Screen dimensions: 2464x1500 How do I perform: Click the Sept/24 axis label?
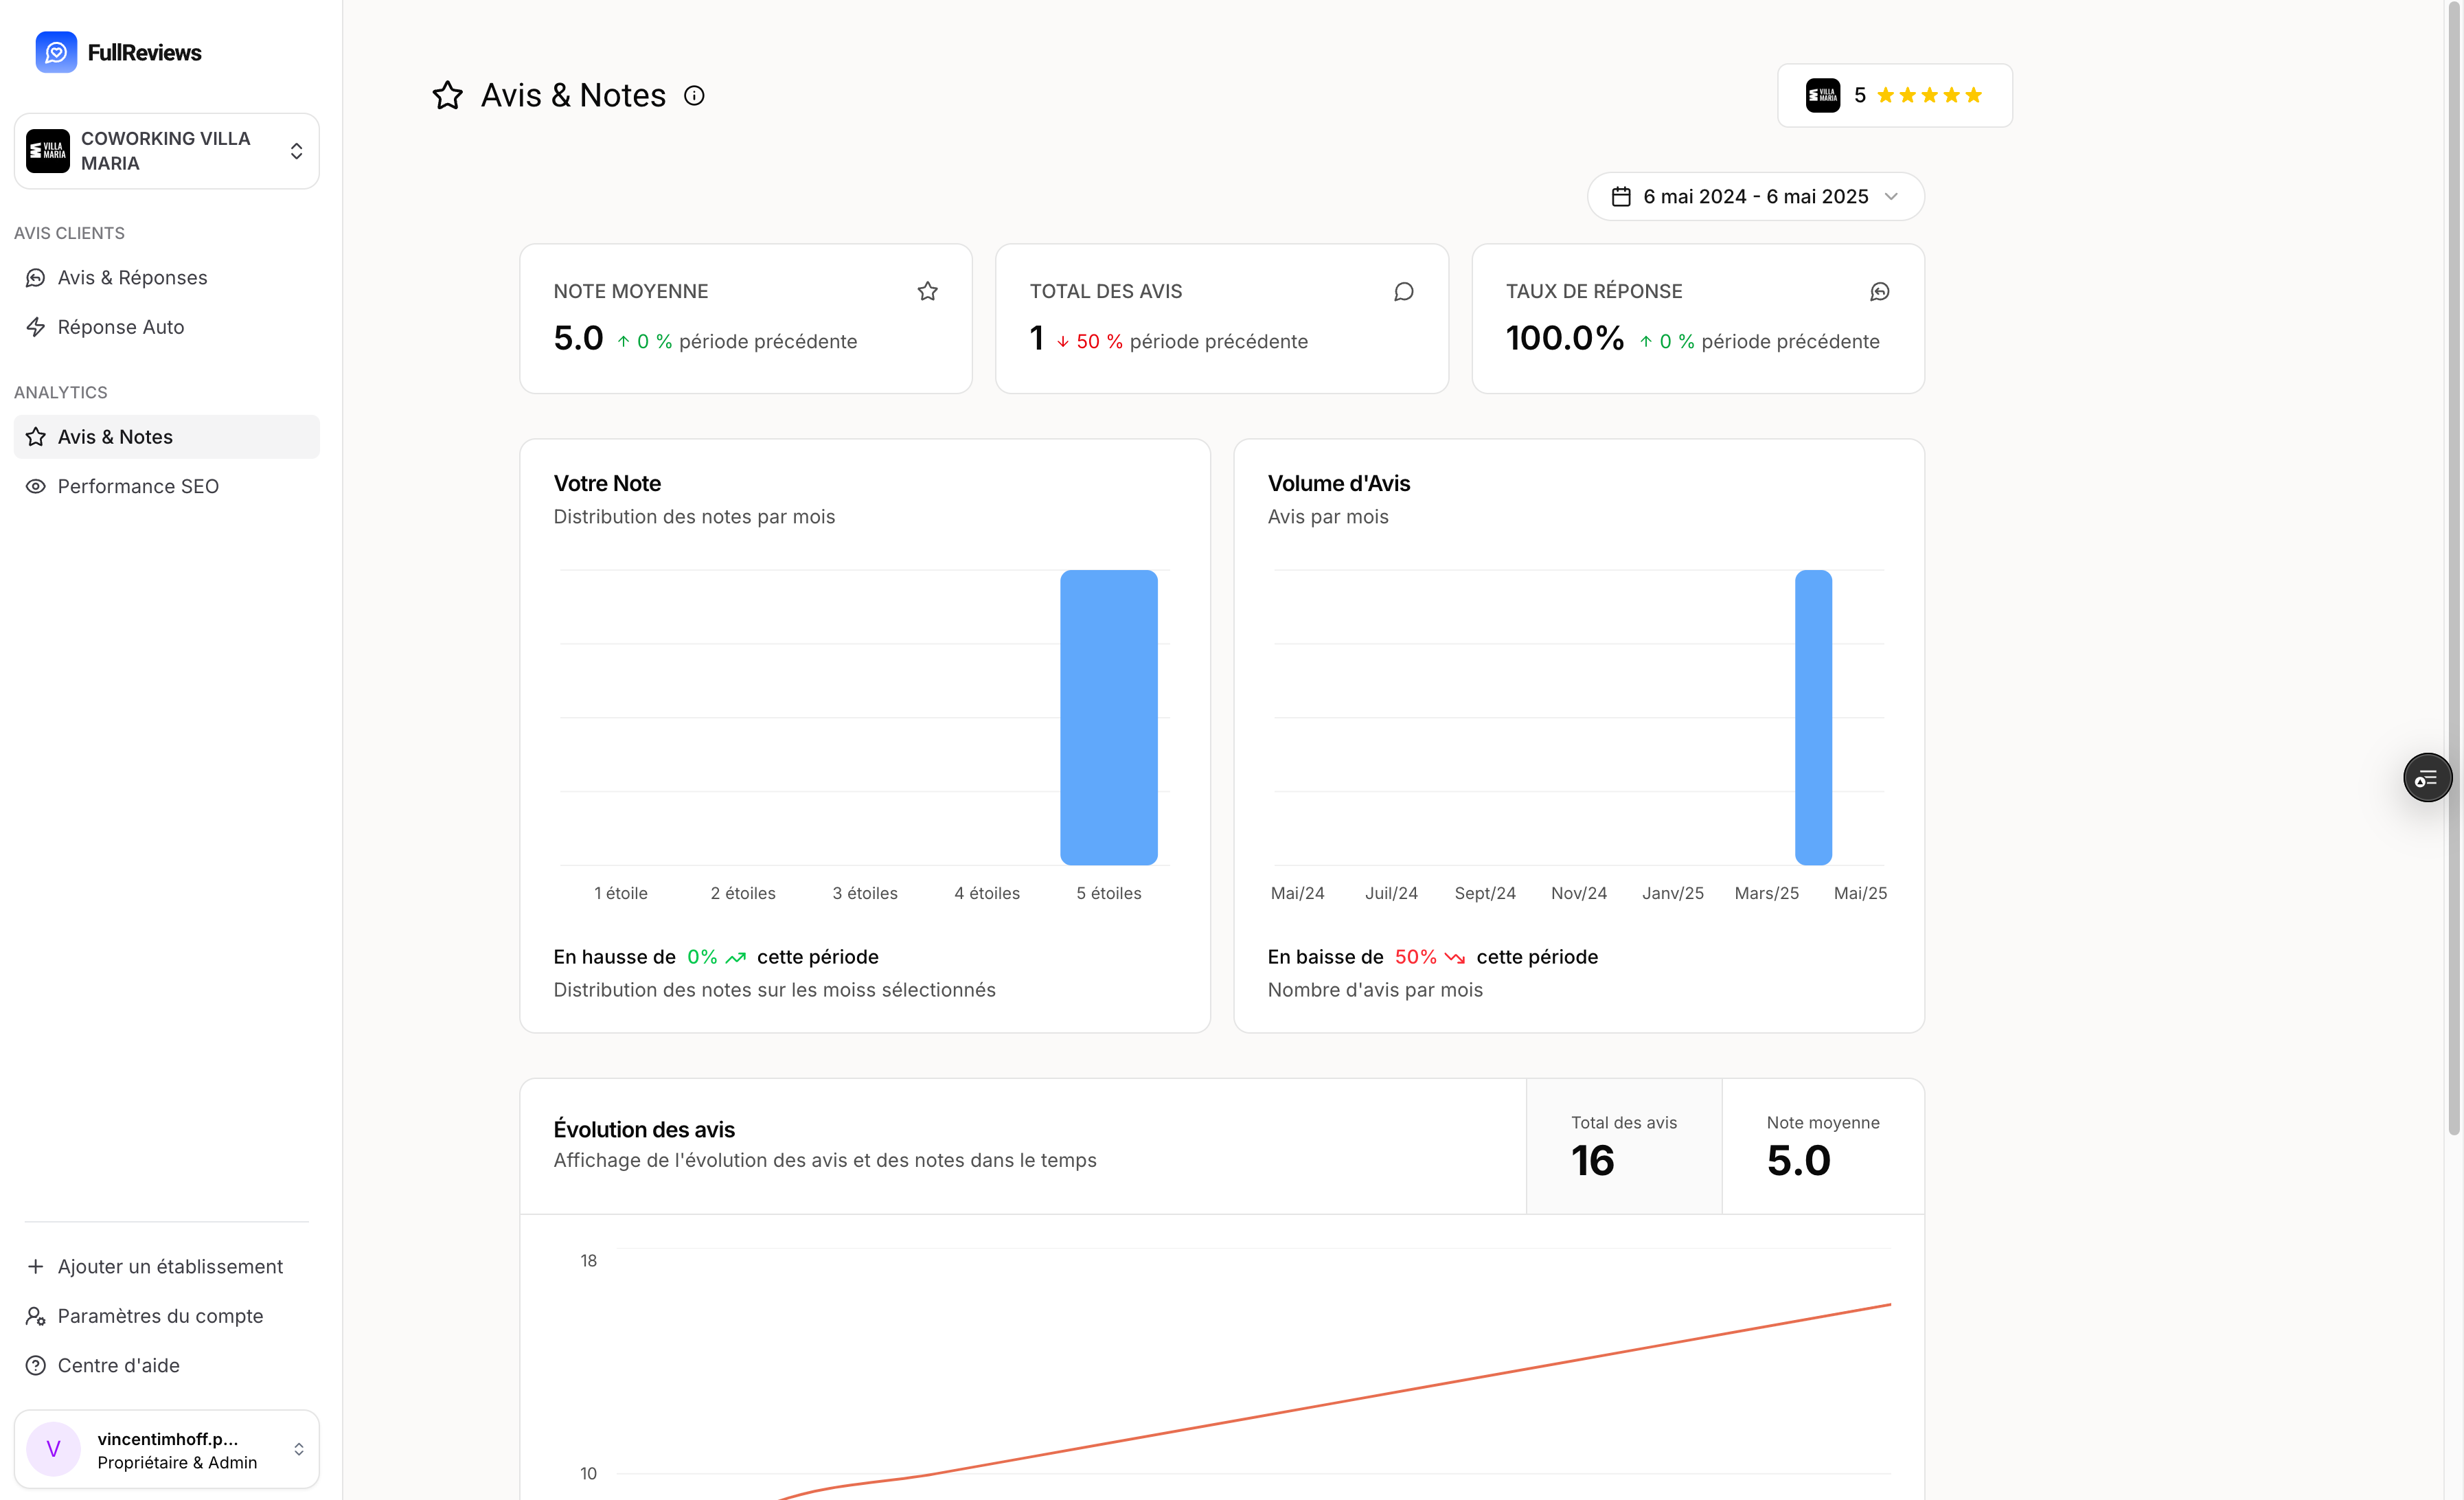point(1484,893)
